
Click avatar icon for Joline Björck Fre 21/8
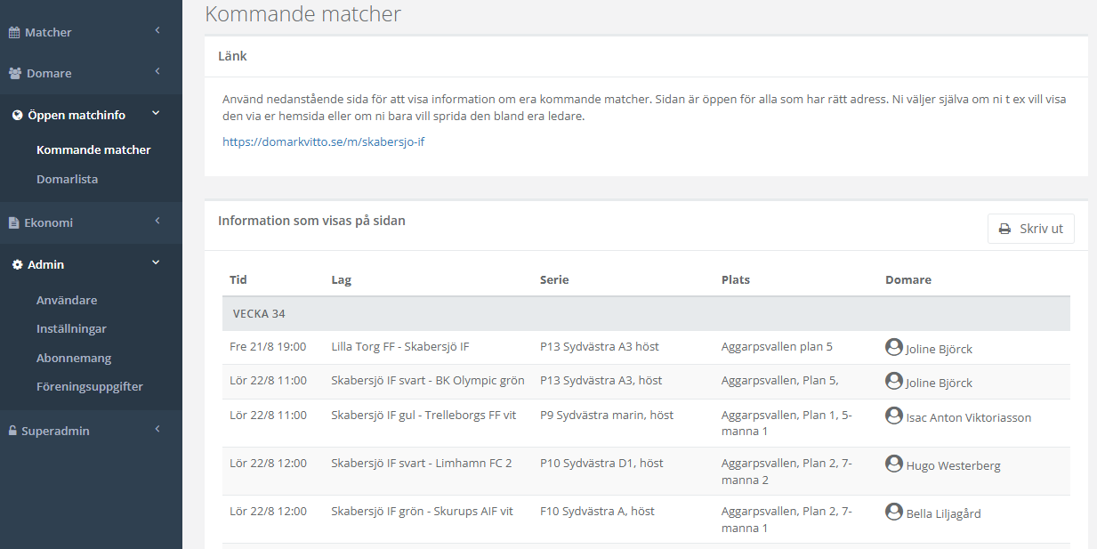(894, 347)
